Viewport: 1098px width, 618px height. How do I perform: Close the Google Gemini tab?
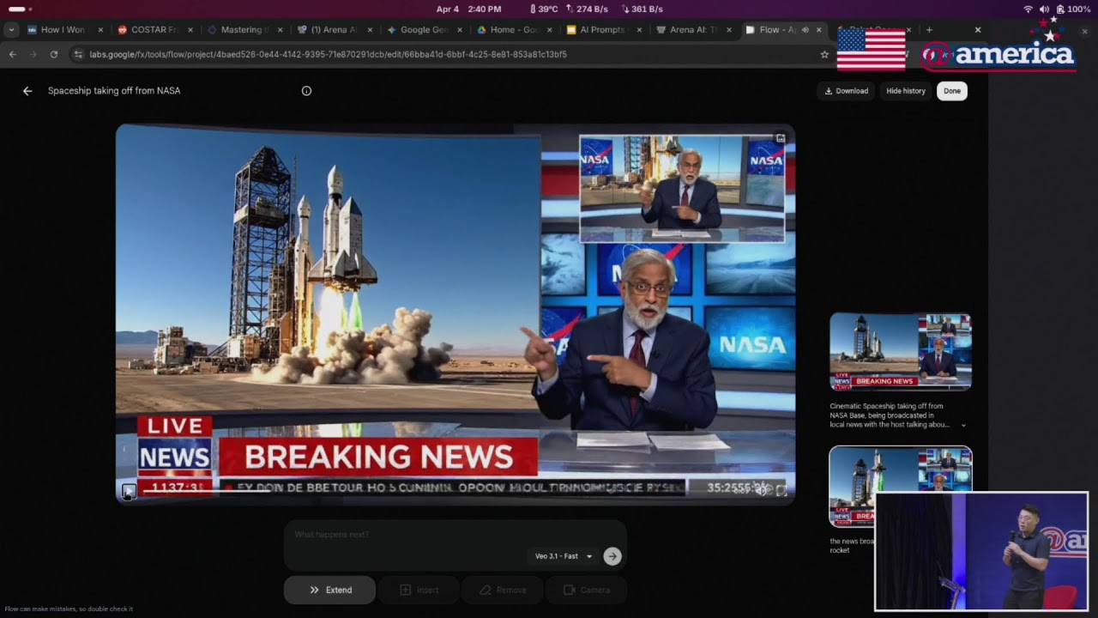coord(460,30)
